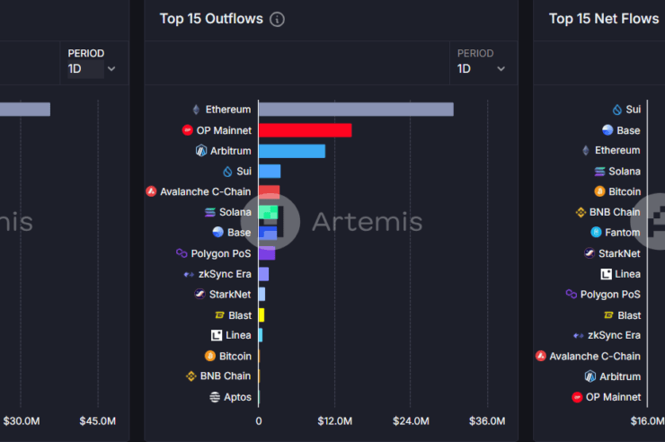Click the '$36.0M' axis label in Outflows

487,420
